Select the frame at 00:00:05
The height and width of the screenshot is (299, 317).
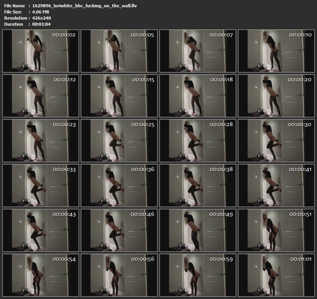click(x=119, y=51)
